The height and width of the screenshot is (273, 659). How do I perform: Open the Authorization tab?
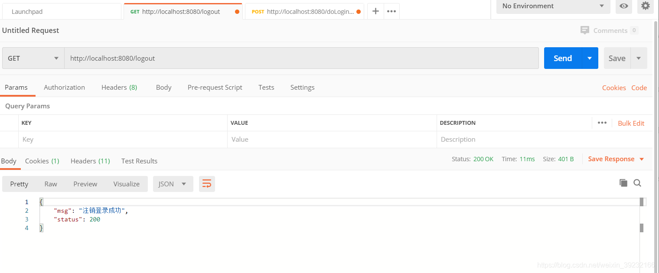[64, 87]
